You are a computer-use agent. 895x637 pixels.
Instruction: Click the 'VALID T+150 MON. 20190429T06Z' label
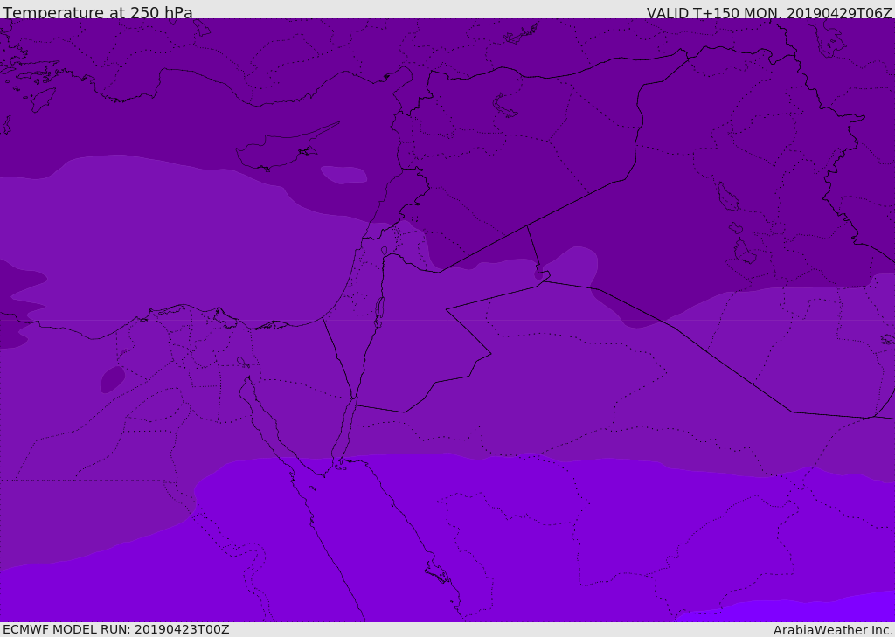(x=769, y=12)
